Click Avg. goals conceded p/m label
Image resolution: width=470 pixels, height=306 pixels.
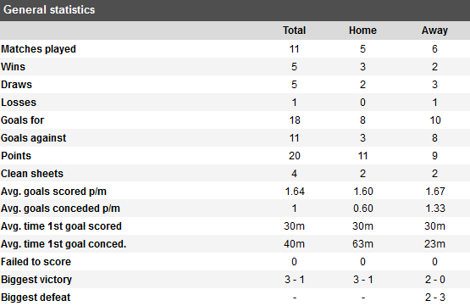60,209
